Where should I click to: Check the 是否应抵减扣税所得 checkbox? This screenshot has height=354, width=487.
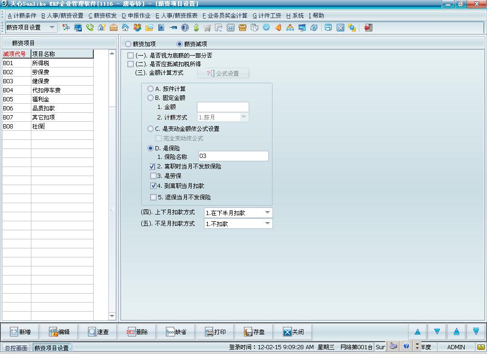pos(131,64)
